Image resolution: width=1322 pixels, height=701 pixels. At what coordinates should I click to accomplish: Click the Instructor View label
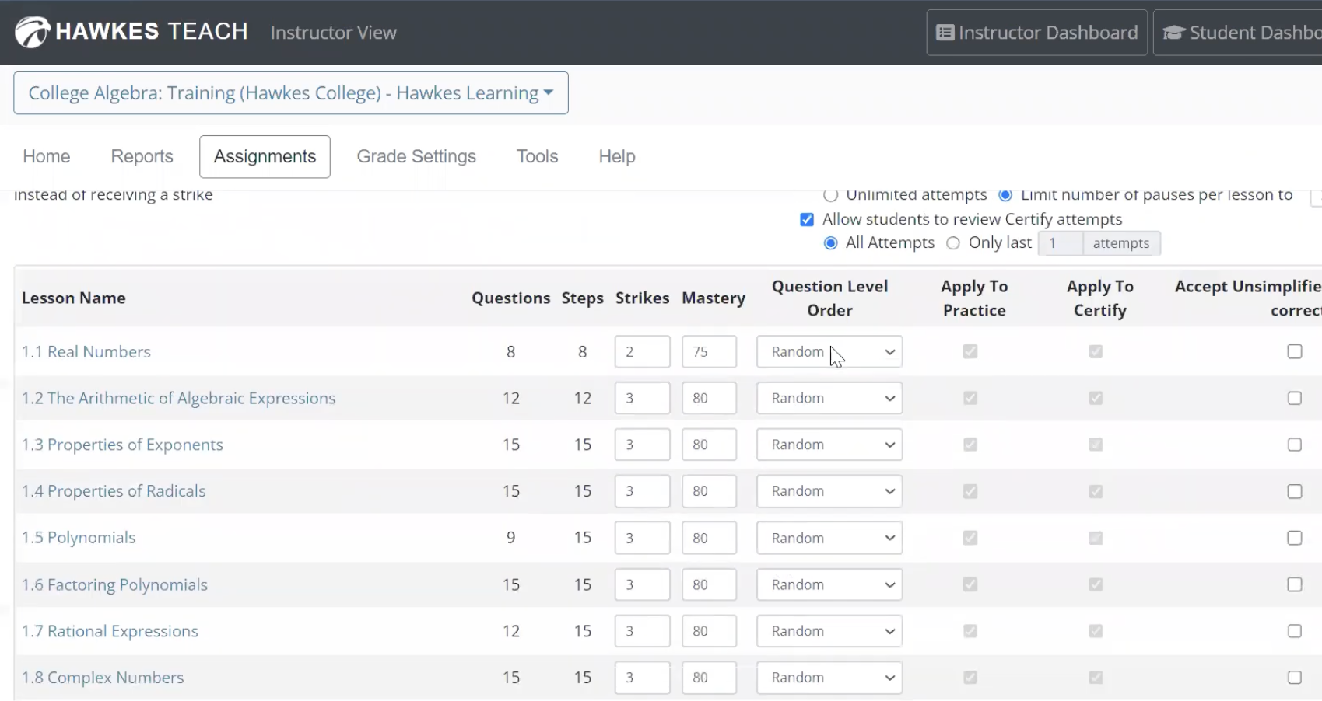333,33
